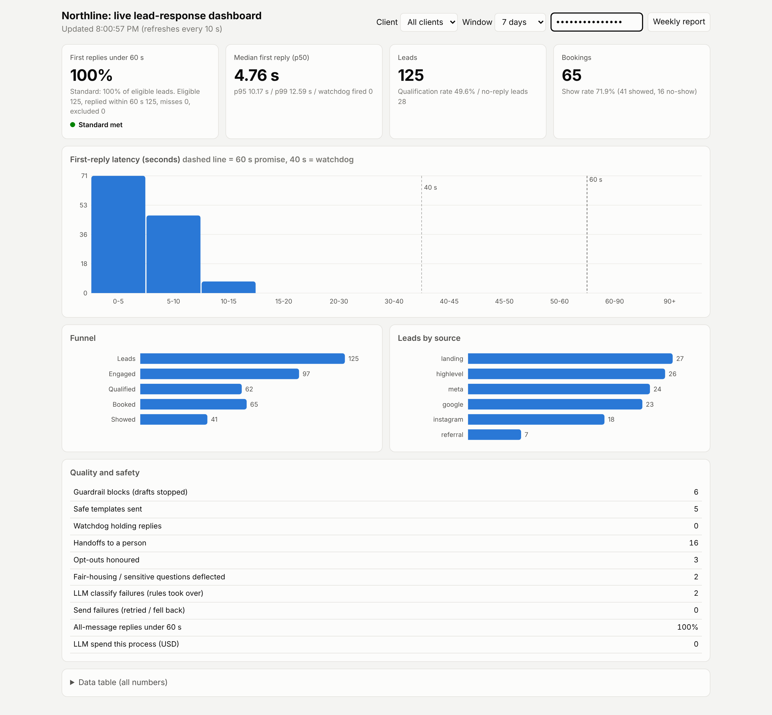Click the '100%' first replies value
Image resolution: width=772 pixels, height=715 pixels.
[x=91, y=75]
